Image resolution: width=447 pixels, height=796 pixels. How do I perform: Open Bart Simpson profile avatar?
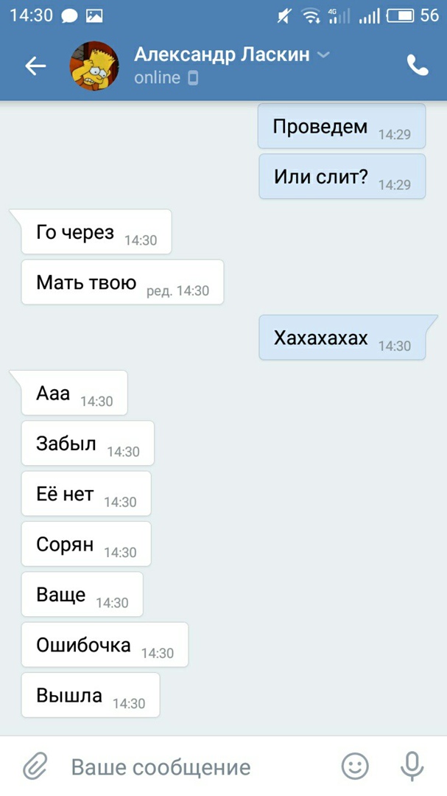tap(94, 66)
